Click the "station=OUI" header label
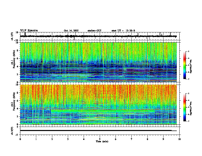The image size is (202, 156). tap(94, 31)
